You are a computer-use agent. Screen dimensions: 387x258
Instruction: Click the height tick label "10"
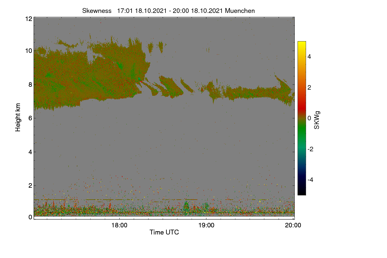28,51
